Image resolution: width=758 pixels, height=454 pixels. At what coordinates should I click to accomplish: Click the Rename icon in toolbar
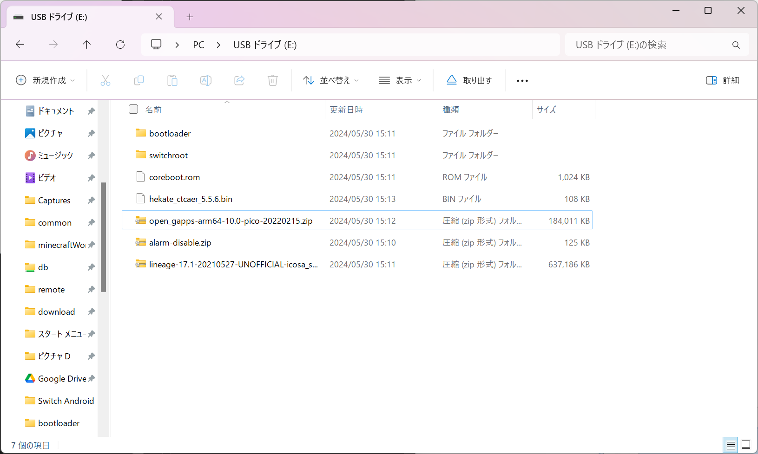(206, 80)
